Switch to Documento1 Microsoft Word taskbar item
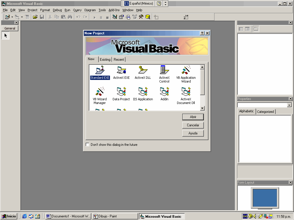Viewport: 294px width, 220px height. click(x=68, y=216)
